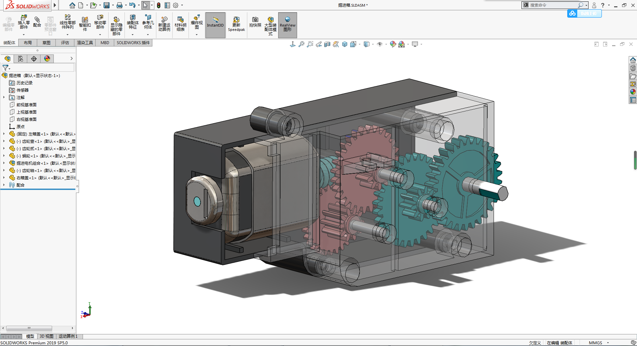Open the Linear Component Pattern dropdown arrow
The width and height of the screenshot is (637, 346).
coord(68,35)
